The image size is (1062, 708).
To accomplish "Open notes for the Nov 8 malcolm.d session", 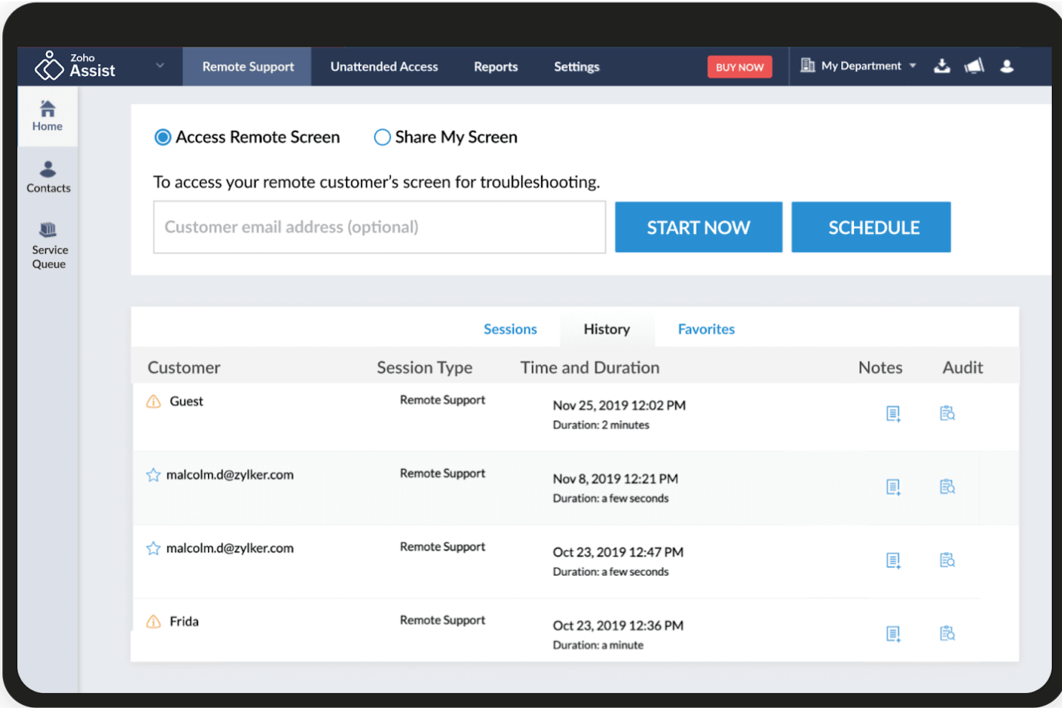I will click(x=893, y=486).
